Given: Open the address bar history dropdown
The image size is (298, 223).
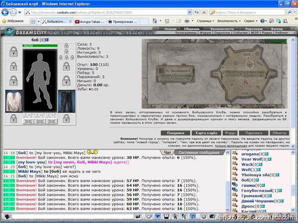Looking at the screenshot, I should [190, 12].
